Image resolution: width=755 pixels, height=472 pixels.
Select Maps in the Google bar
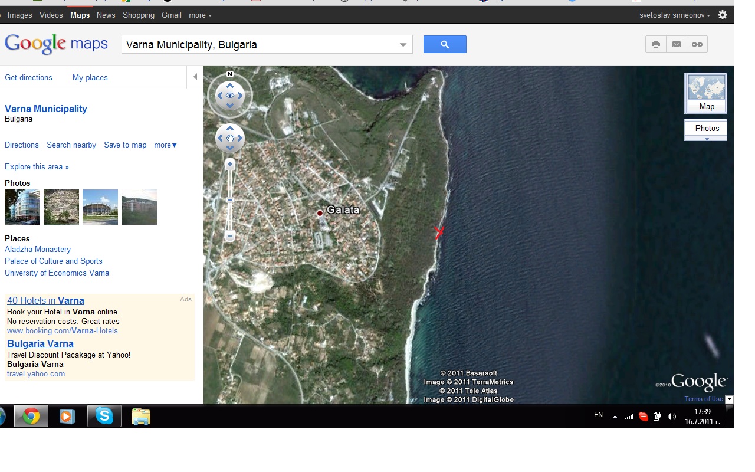pyautogui.click(x=80, y=15)
